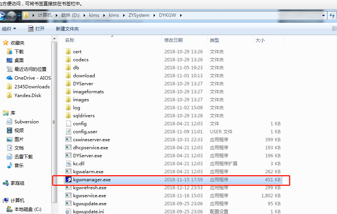The height and width of the screenshot is (214, 337).
Task: Click the Back navigation arrow button
Action: pos(2,16)
